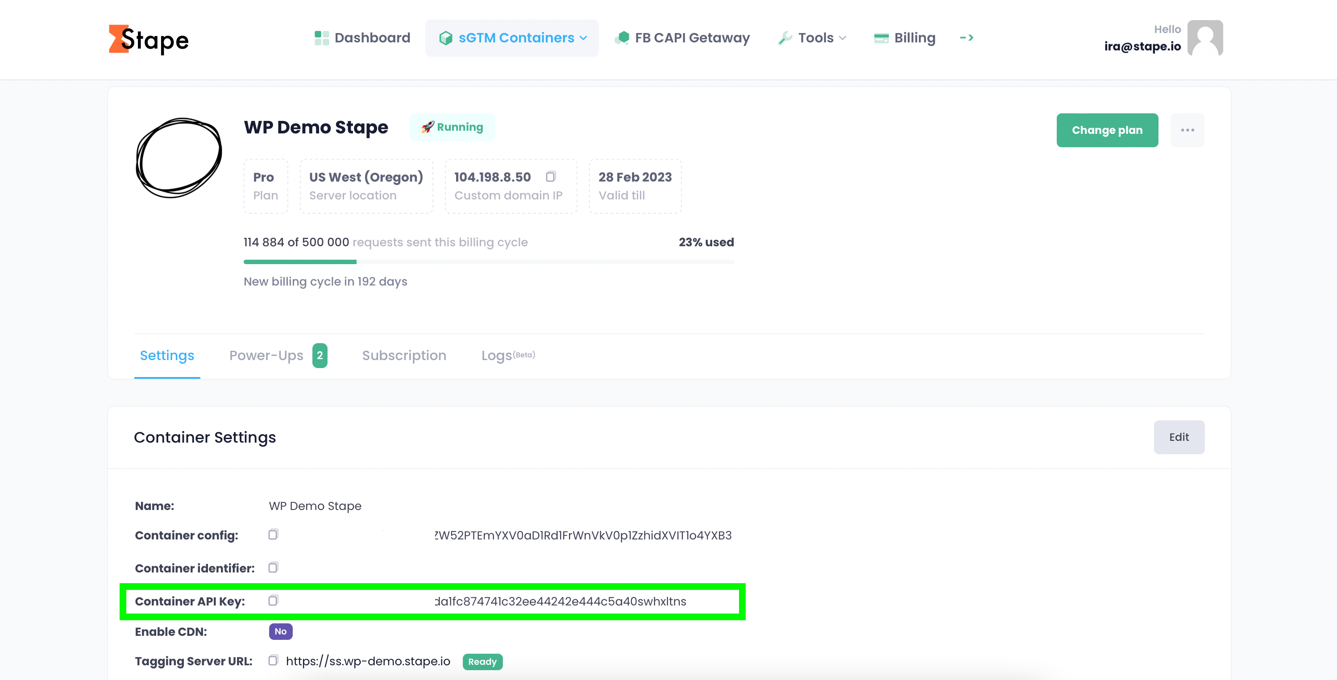The height and width of the screenshot is (680, 1337).
Task: Click the ira@stape.io account name
Action: [1142, 46]
